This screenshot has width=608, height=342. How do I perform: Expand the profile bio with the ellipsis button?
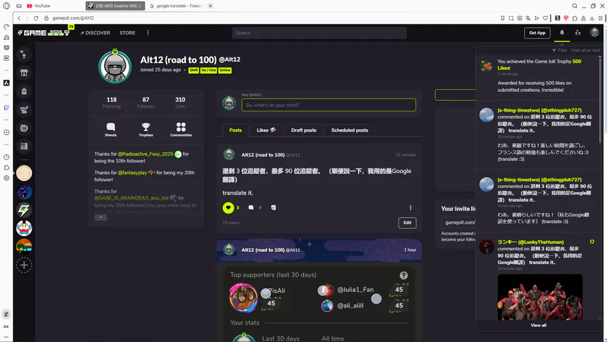[x=101, y=217]
